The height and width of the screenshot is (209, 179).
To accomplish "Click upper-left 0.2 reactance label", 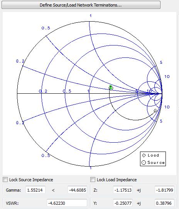I will [20, 61].
